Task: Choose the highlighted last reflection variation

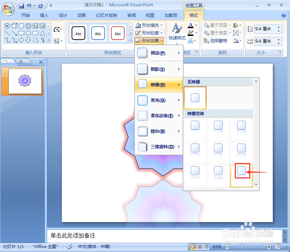Action: tap(241, 176)
